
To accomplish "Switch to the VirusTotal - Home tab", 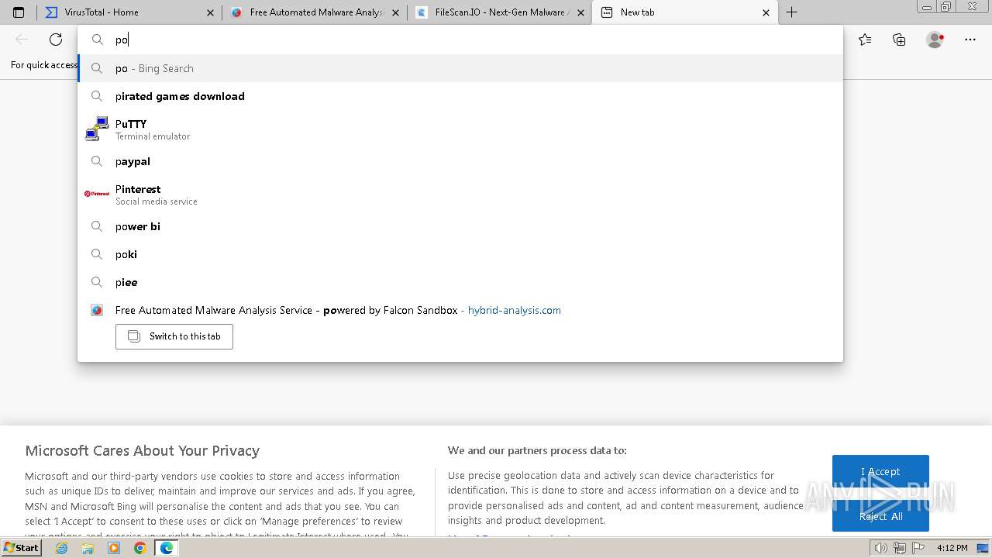I will [x=129, y=12].
